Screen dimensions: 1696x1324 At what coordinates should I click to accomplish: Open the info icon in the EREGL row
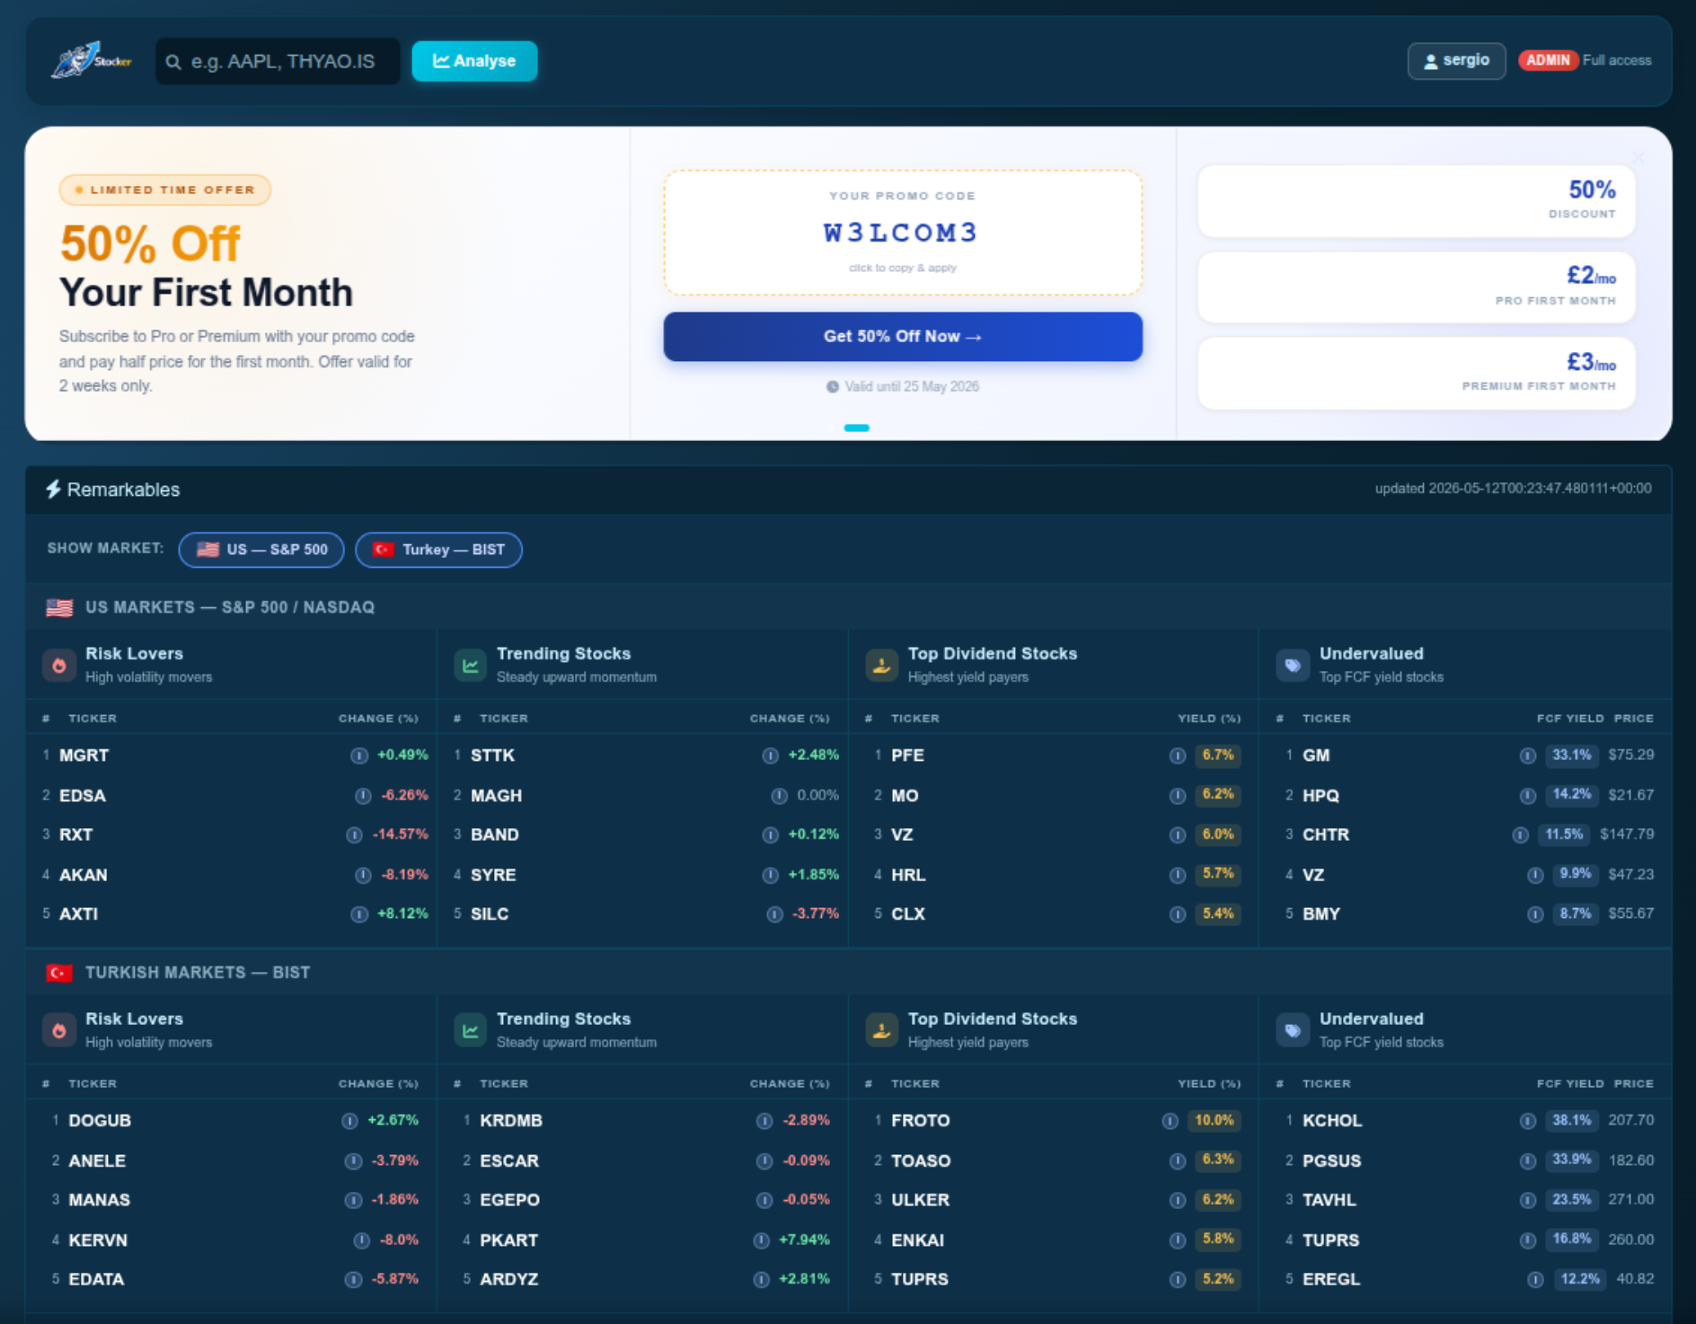point(1536,1280)
